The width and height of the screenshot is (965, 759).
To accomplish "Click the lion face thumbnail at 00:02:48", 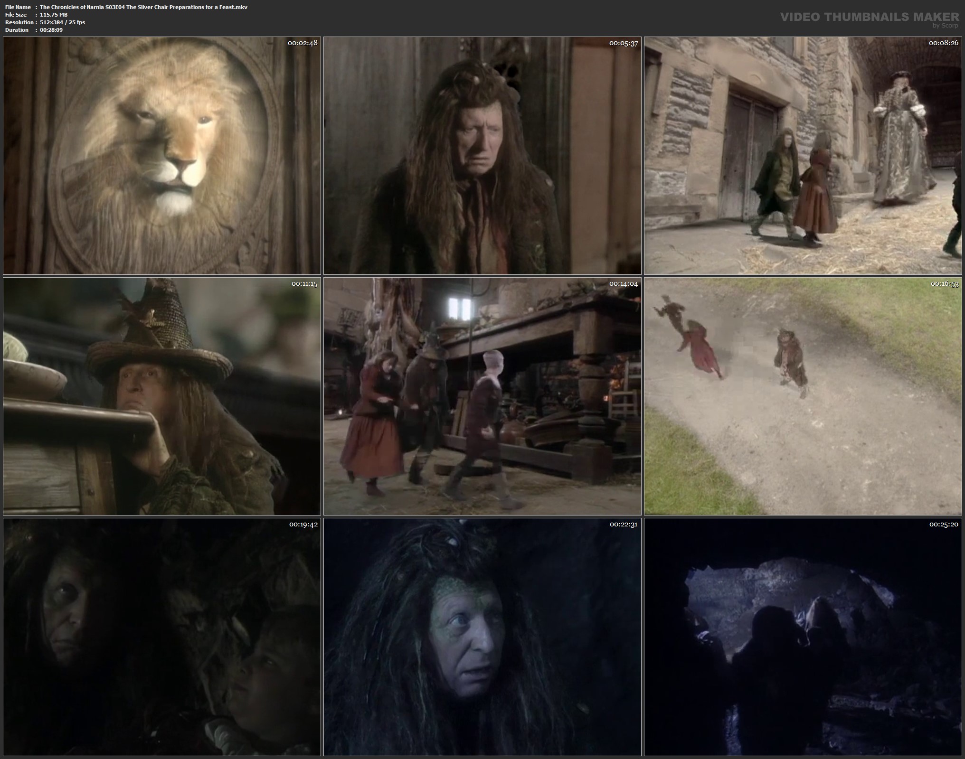I will 162,156.
